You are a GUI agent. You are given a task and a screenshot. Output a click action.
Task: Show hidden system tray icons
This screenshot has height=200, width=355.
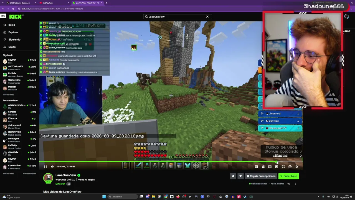click(318, 197)
